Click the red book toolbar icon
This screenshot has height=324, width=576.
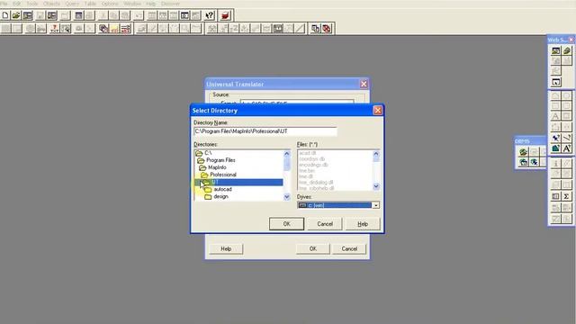click(225, 15)
